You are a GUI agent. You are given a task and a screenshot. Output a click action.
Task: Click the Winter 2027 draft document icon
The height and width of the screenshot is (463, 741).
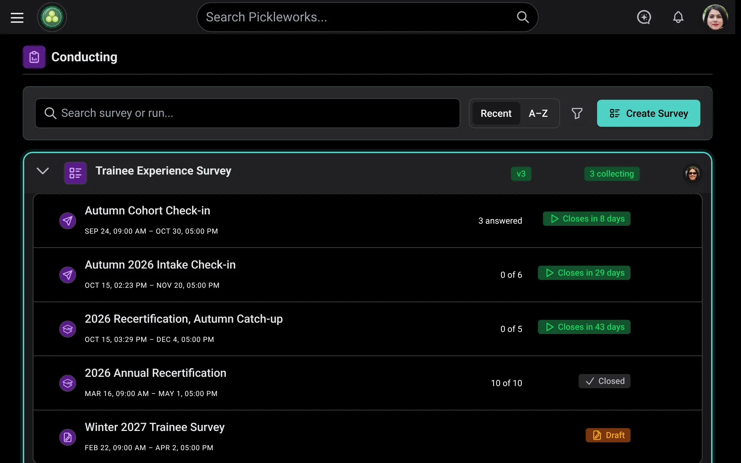(x=68, y=437)
